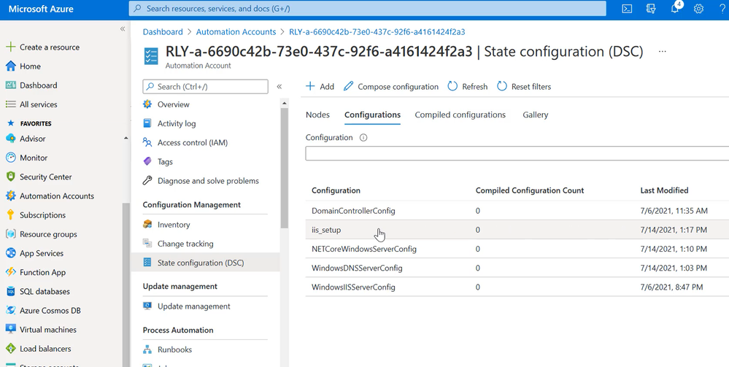Click the 7/14/2021, 1:17 PM date cell

pyautogui.click(x=674, y=230)
